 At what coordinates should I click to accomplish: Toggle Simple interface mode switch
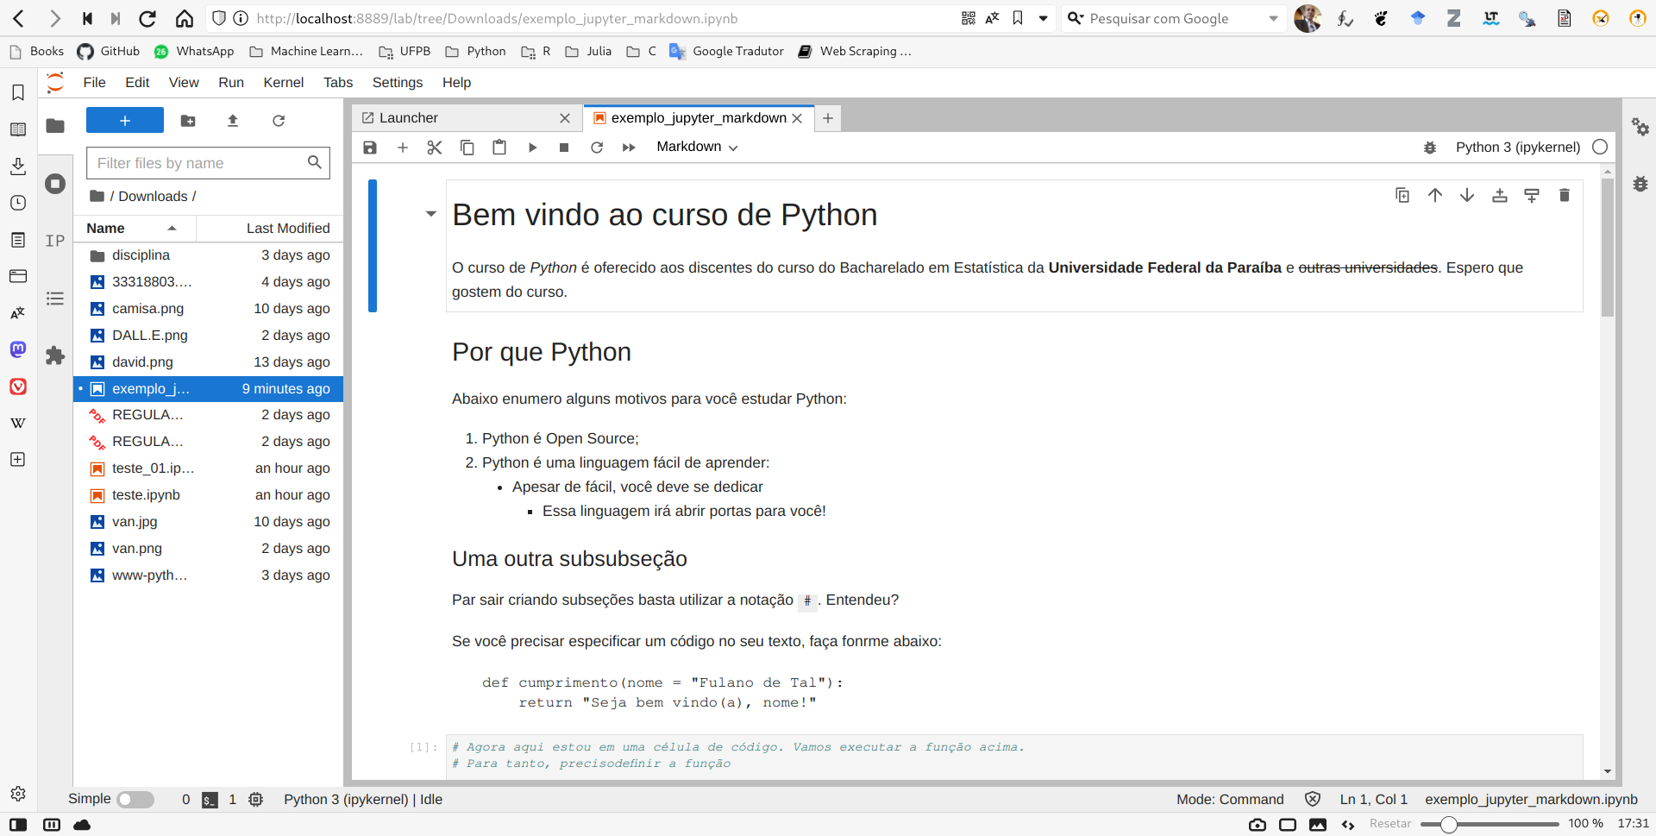[135, 800]
